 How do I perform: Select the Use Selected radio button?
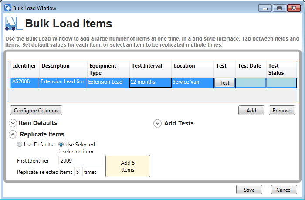coord(61,144)
